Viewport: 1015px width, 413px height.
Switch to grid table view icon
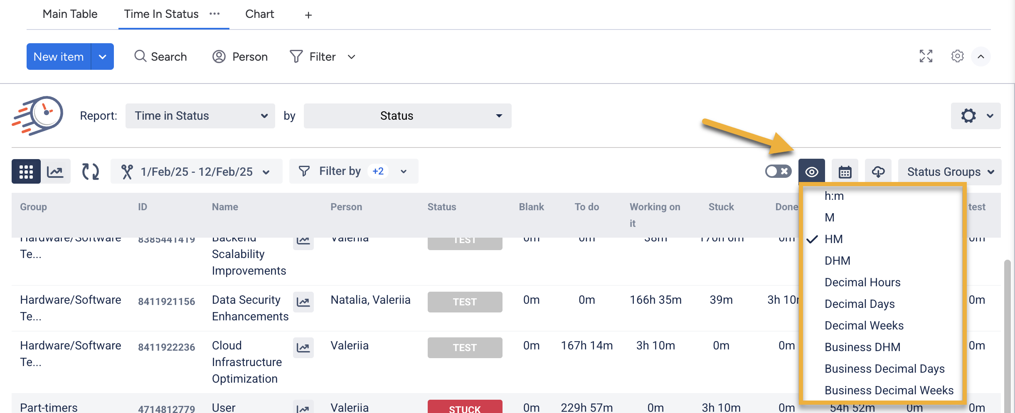[x=26, y=172]
